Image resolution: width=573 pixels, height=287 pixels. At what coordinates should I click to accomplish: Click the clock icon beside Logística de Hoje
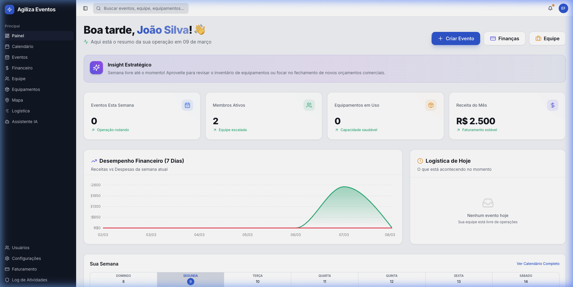[420, 161]
